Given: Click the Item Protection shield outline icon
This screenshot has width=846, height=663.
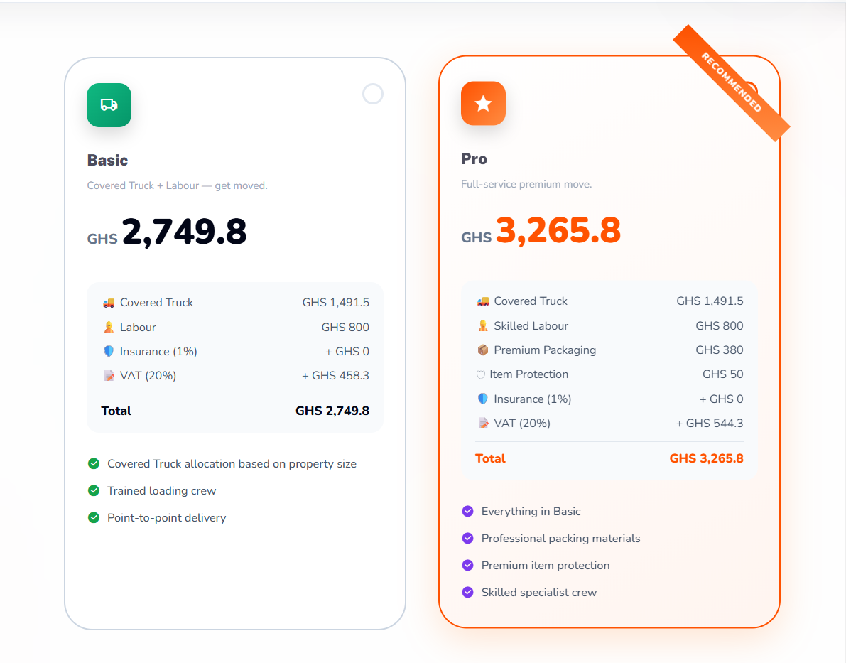Looking at the screenshot, I should [x=481, y=374].
